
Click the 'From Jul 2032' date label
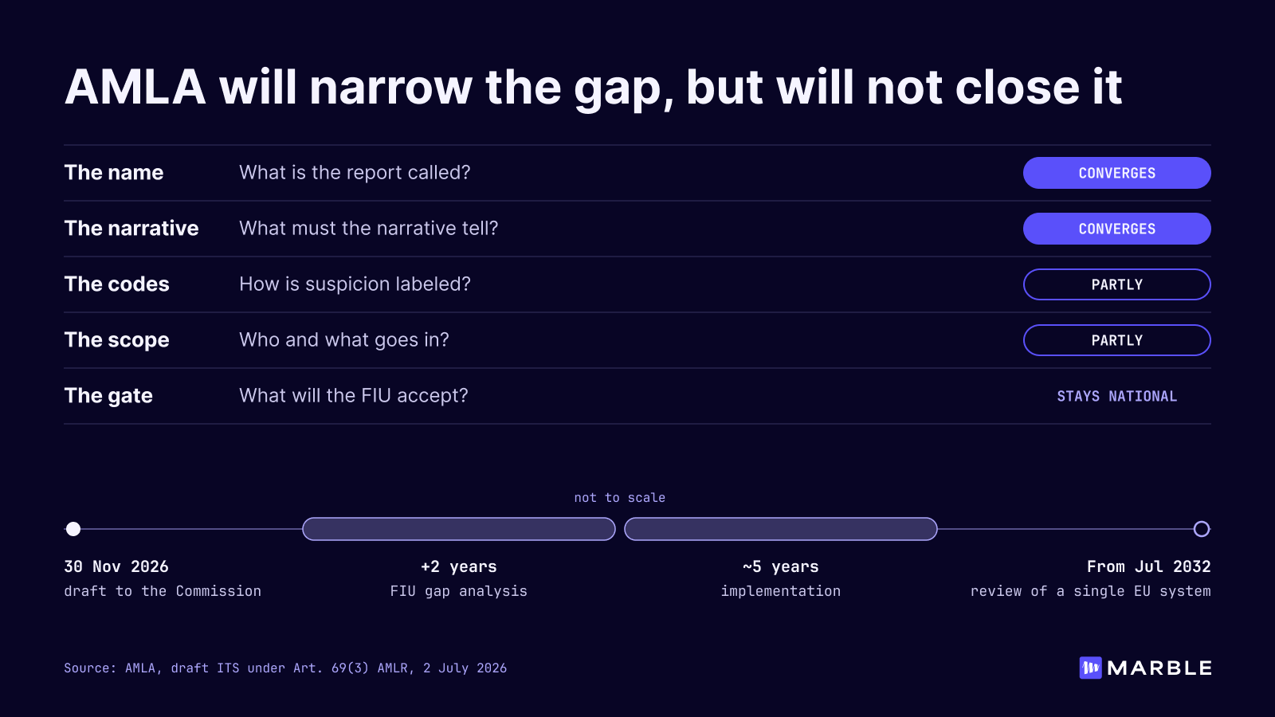(x=1149, y=566)
